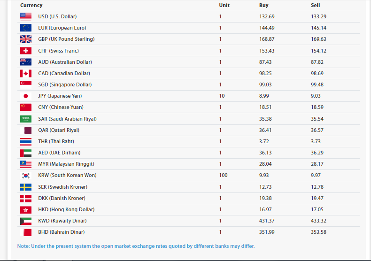This screenshot has height=261, width=371.
Task: Select the Buy column header
Action: click(264, 6)
